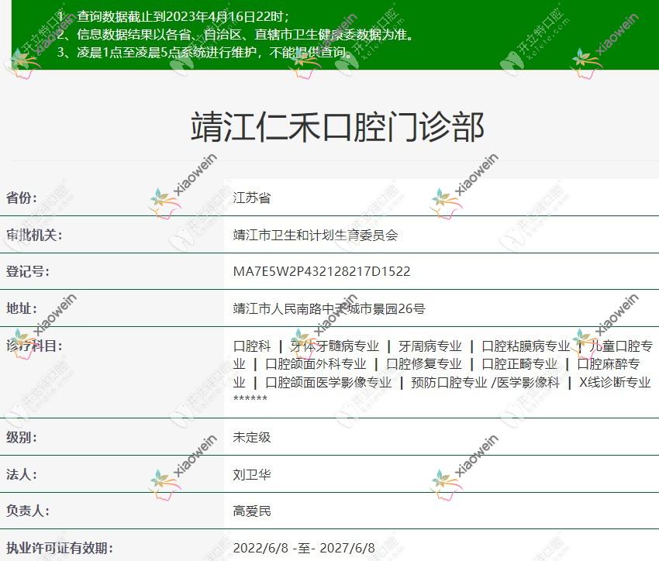This screenshot has width=659, height=561.
Task: Click the X线诊断专业 entry
Action: click(x=615, y=382)
